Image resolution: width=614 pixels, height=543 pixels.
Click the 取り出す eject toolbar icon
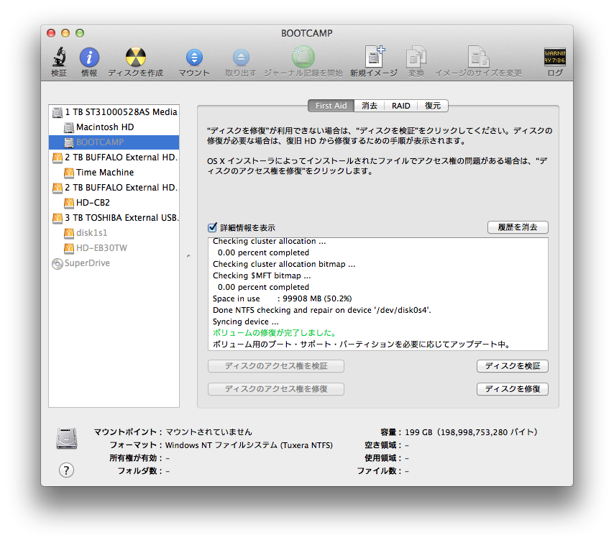click(241, 58)
